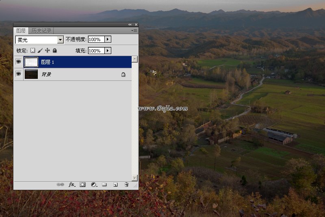Select the 图层 1 layer name
325x217 pixels.
(48, 62)
